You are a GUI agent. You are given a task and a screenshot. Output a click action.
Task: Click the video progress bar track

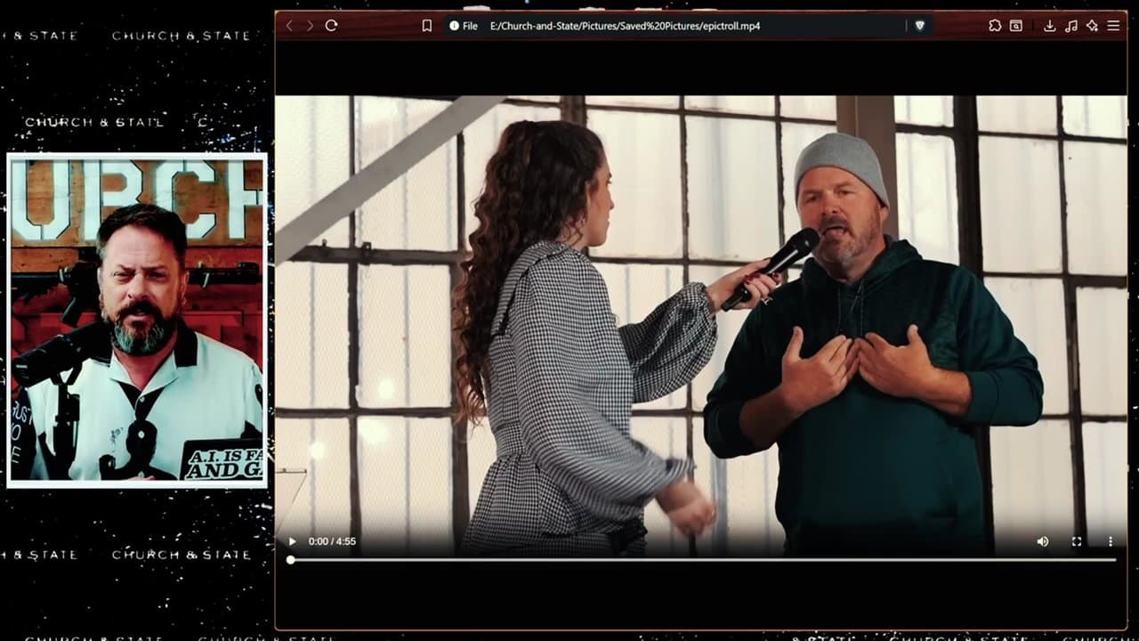[703, 560]
